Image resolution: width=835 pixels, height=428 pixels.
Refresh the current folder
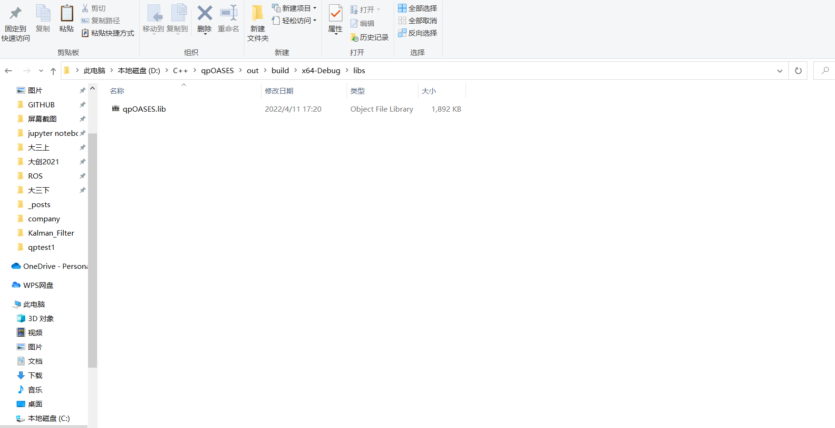tap(798, 71)
